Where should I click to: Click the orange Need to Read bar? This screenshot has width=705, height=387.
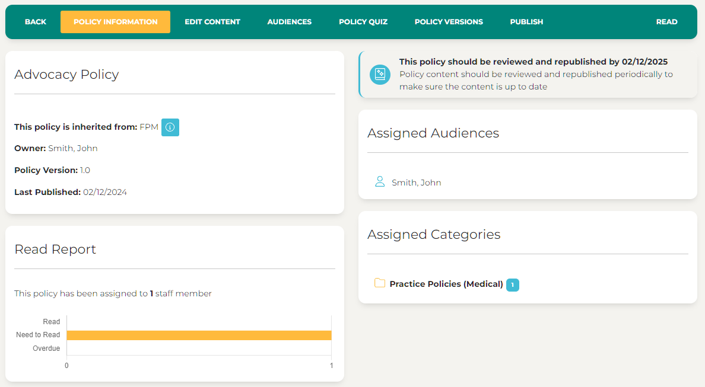coord(199,335)
